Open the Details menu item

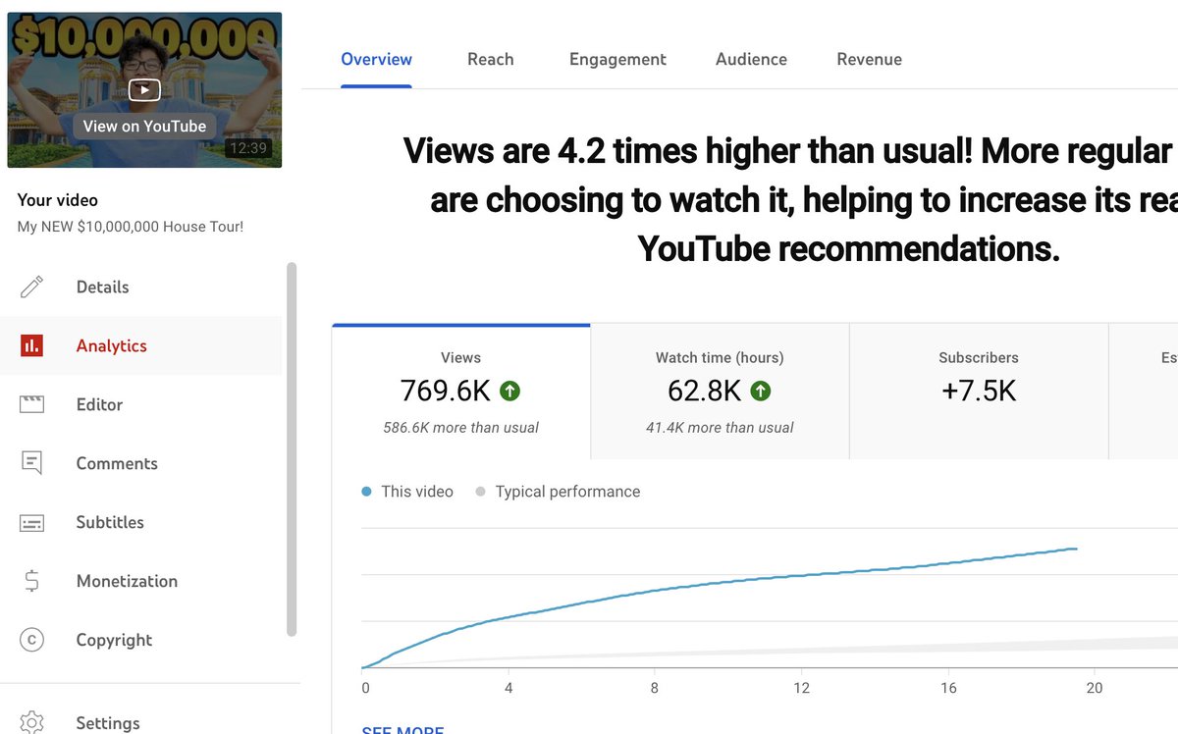pyautogui.click(x=140, y=287)
